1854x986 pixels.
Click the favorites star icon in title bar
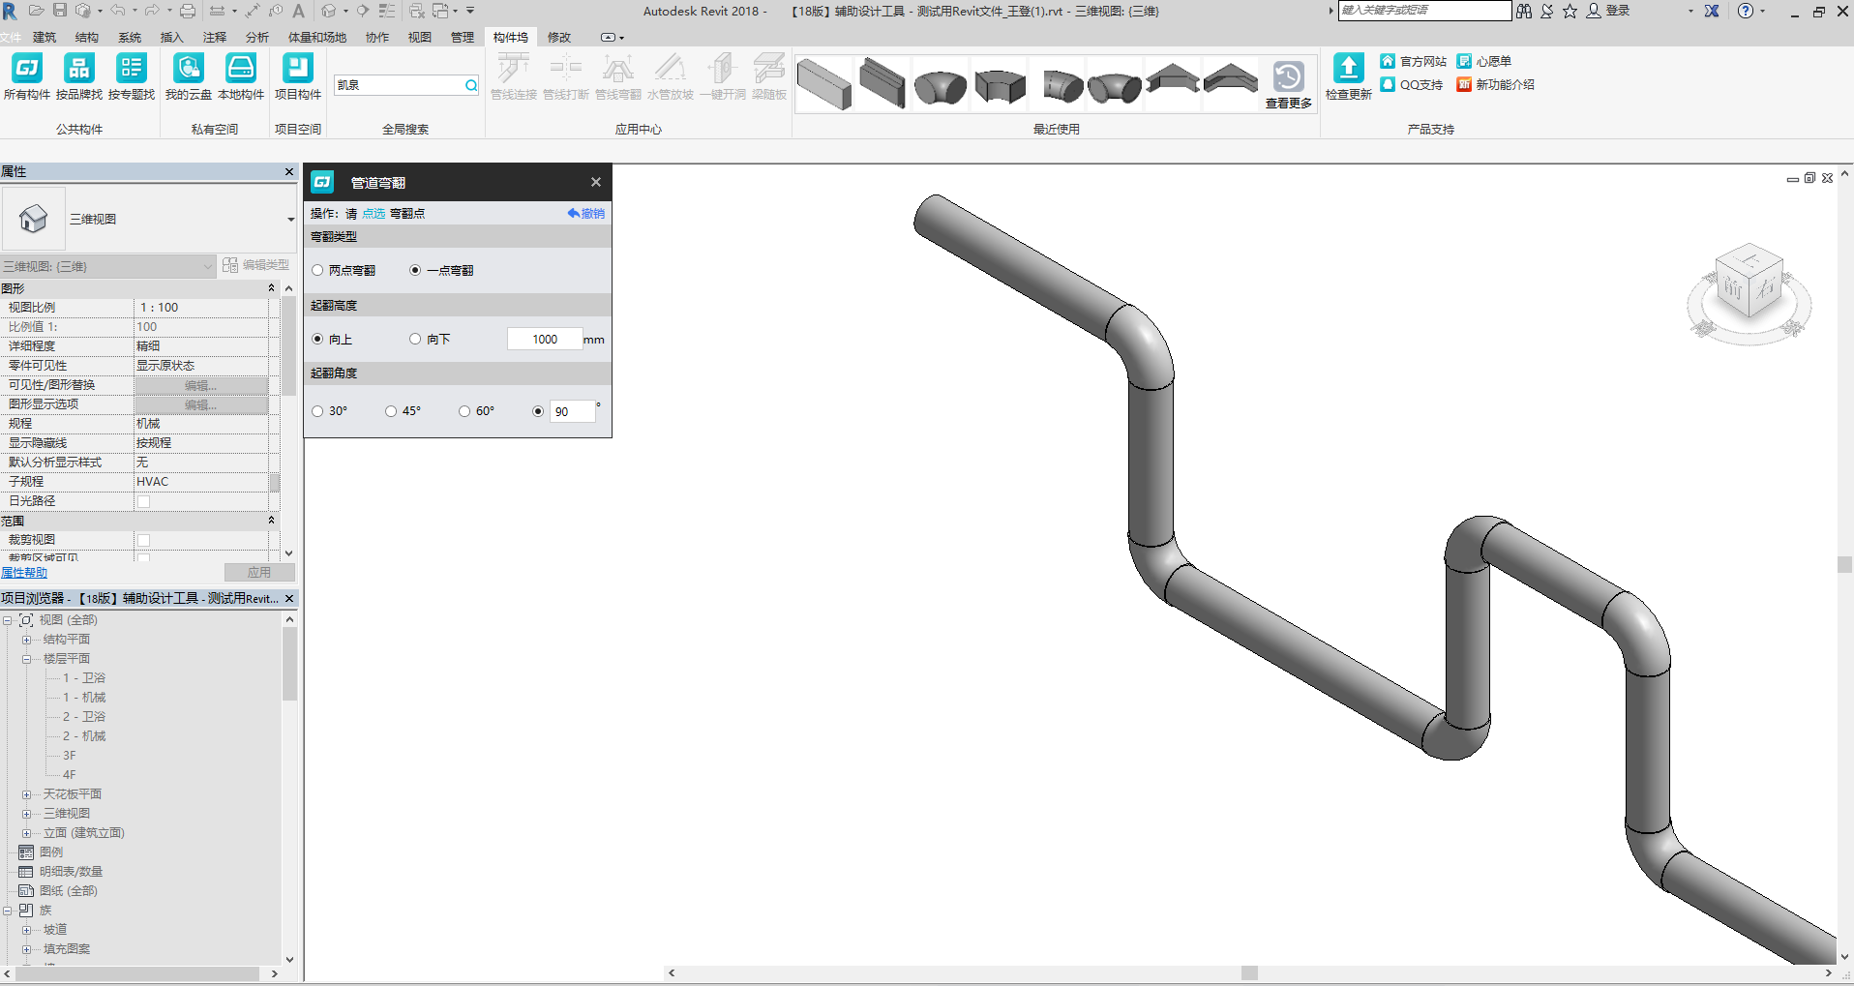click(x=1570, y=11)
